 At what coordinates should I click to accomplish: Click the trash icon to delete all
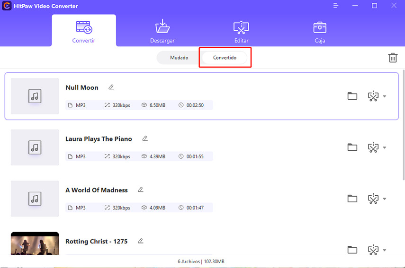pyautogui.click(x=393, y=58)
